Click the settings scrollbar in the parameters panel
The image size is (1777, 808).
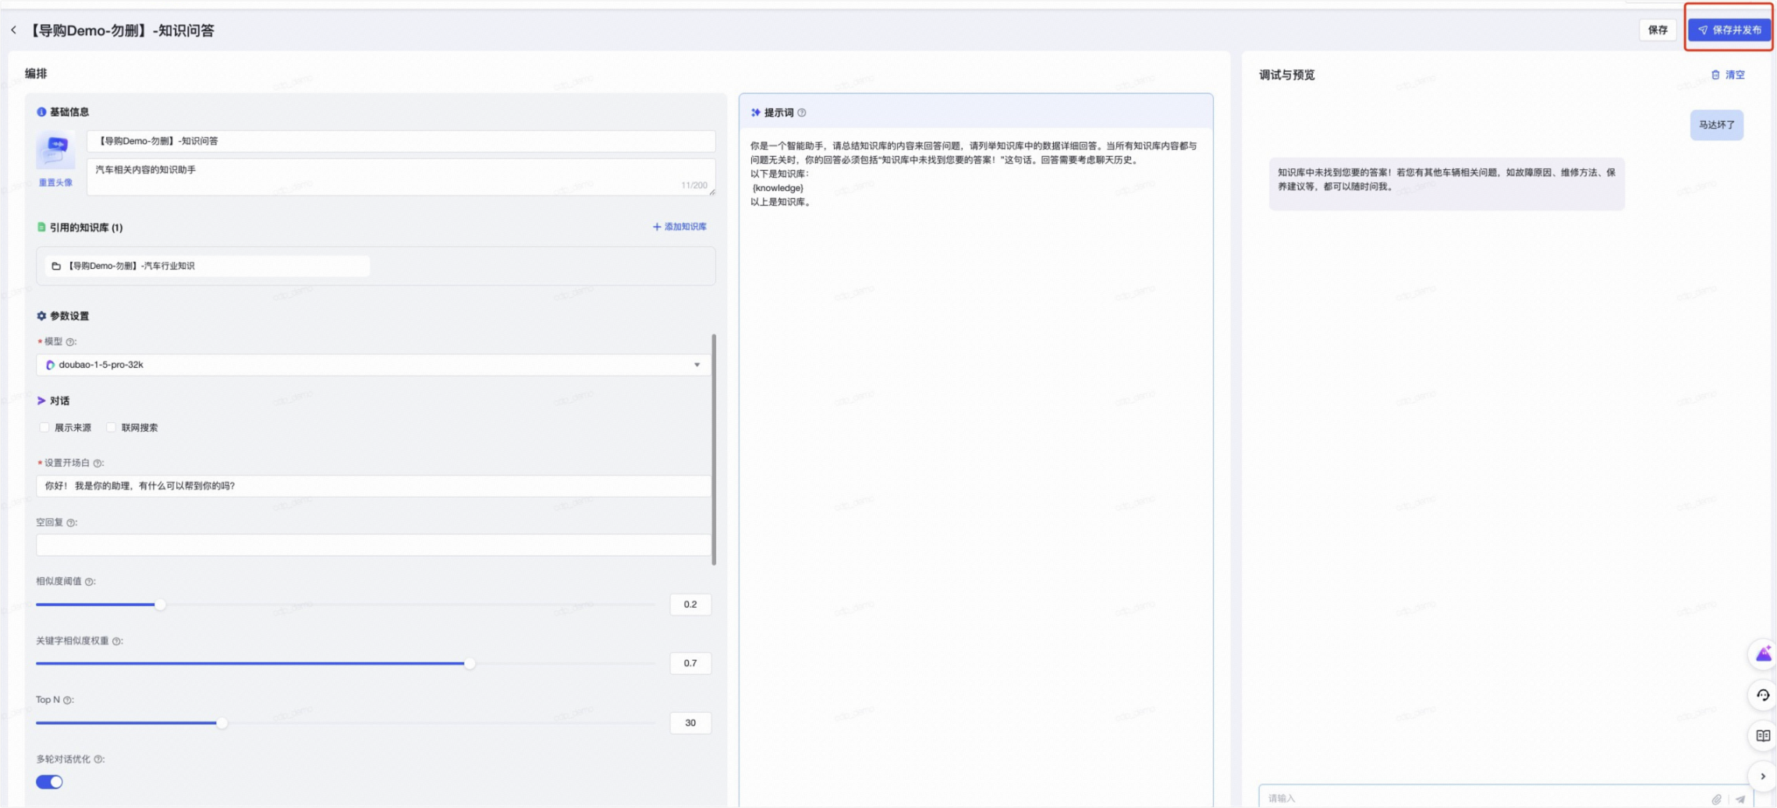point(714,450)
